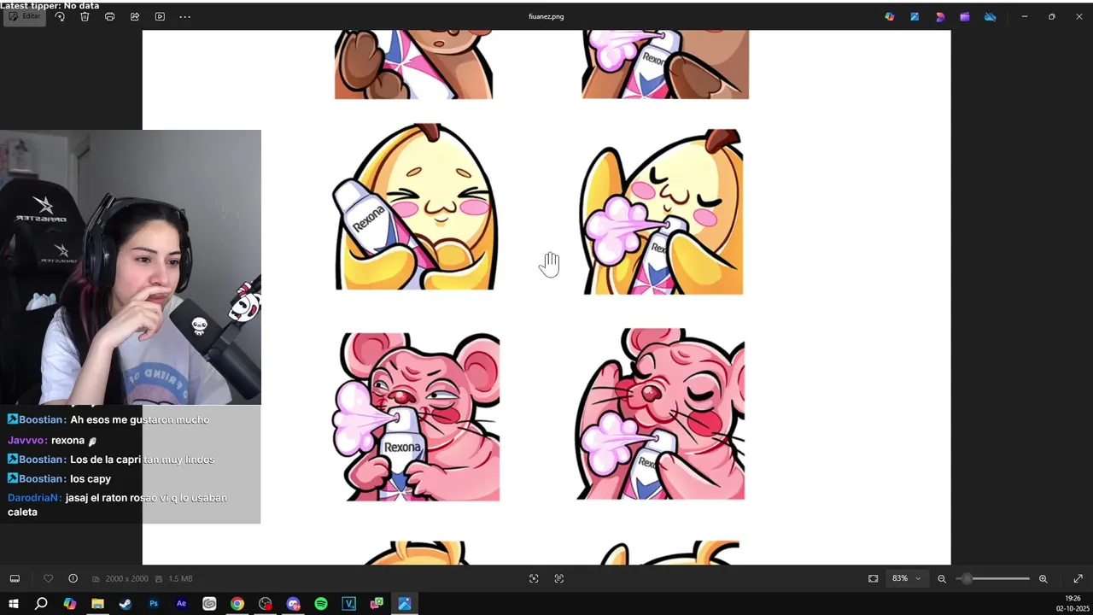Viewport: 1093px width, 615px height.
Task: Open Windows Search from taskbar
Action: 41,604
